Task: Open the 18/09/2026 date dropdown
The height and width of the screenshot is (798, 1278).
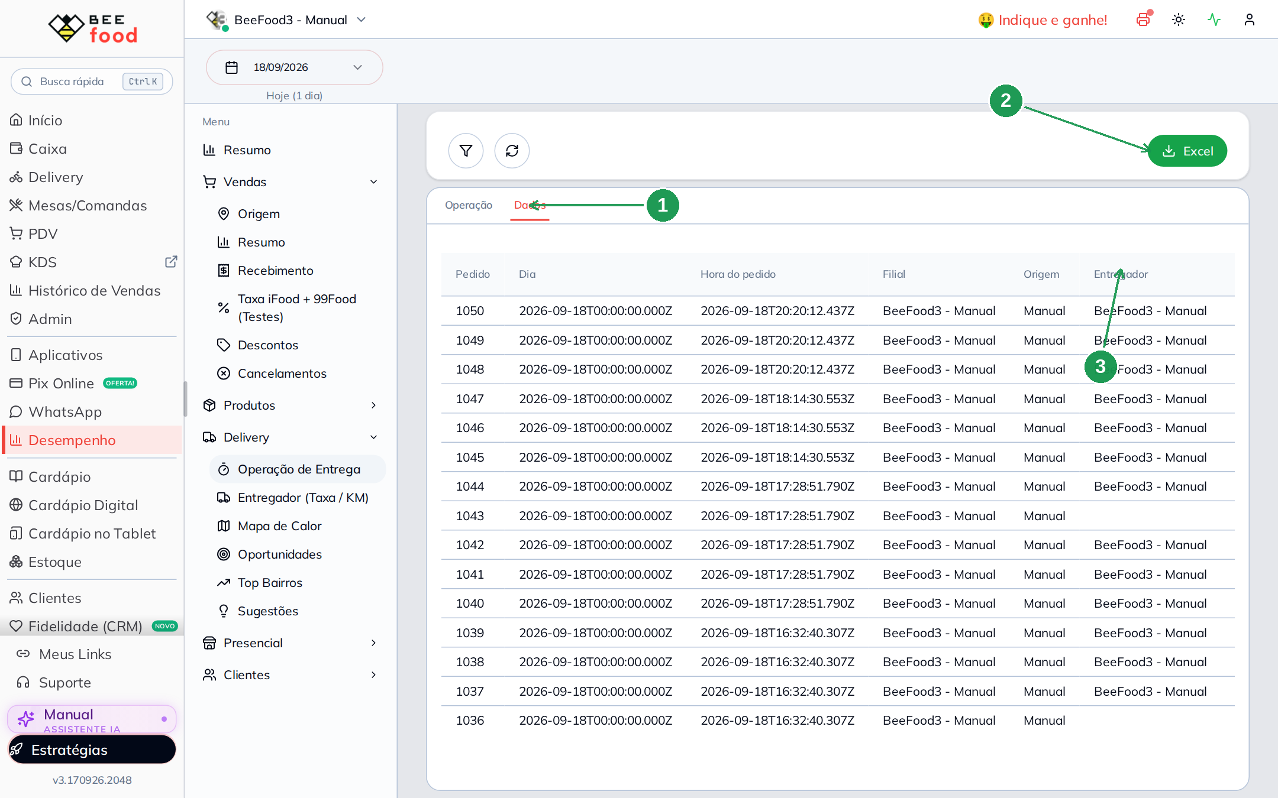Action: (294, 67)
